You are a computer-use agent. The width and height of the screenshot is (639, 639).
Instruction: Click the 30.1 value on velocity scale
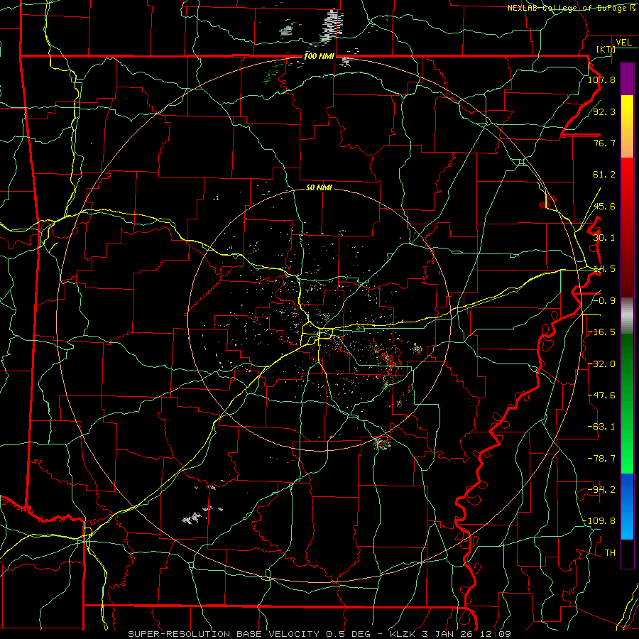pos(604,238)
